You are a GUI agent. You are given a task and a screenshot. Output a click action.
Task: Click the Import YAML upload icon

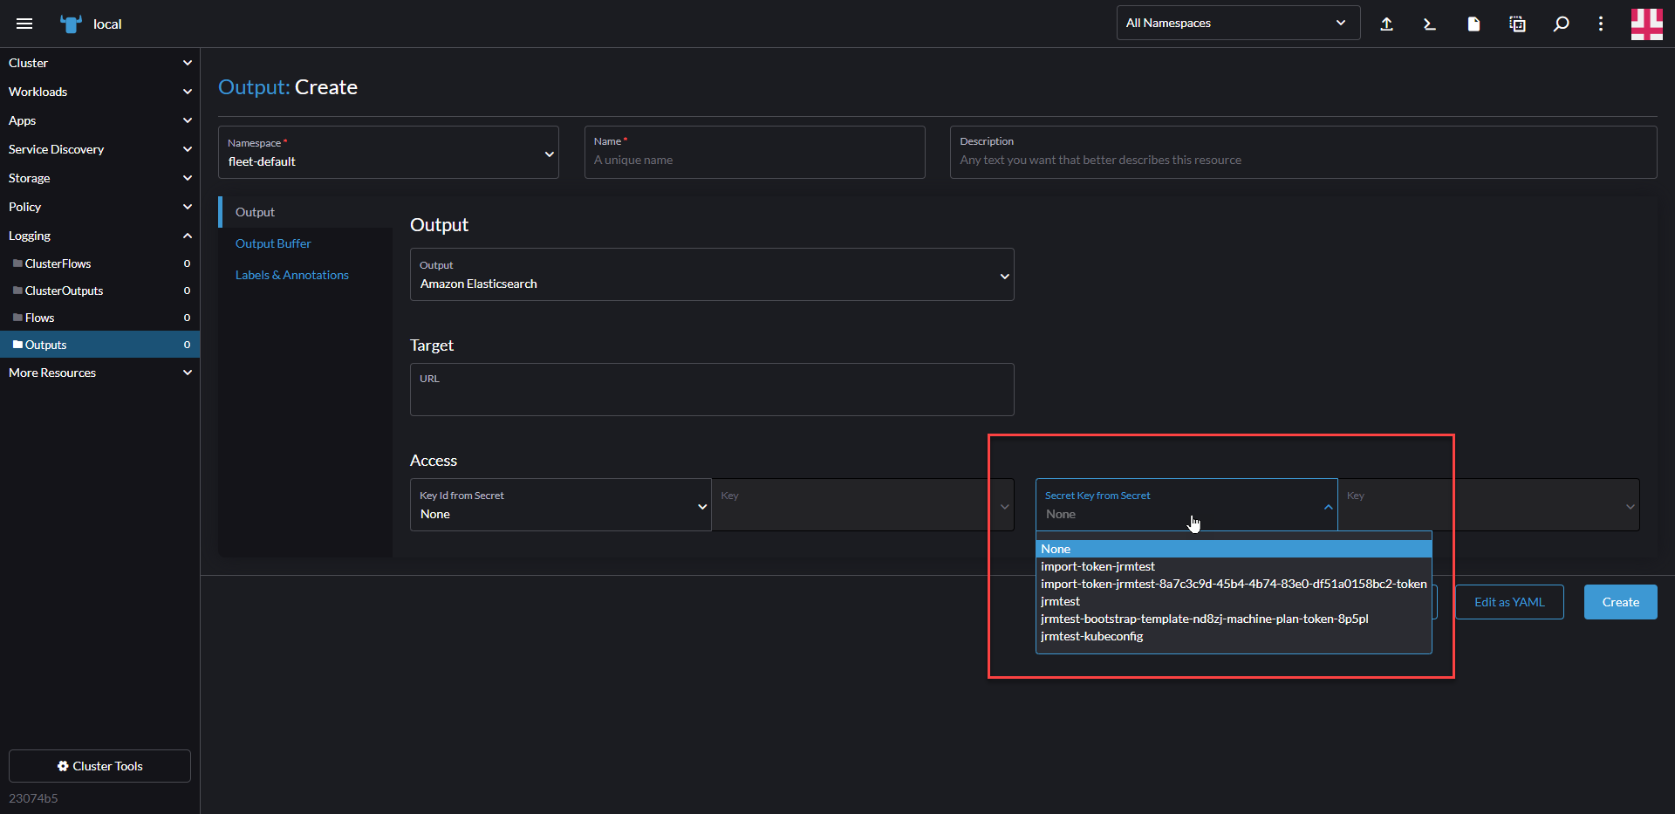tap(1386, 24)
